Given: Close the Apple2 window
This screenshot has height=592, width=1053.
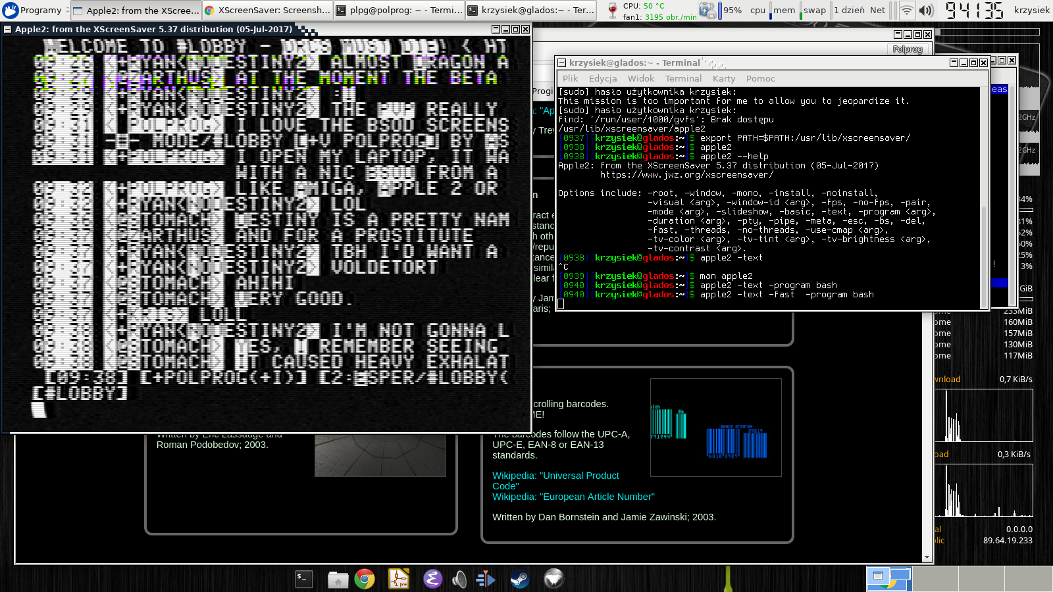Looking at the screenshot, I should pos(525,29).
